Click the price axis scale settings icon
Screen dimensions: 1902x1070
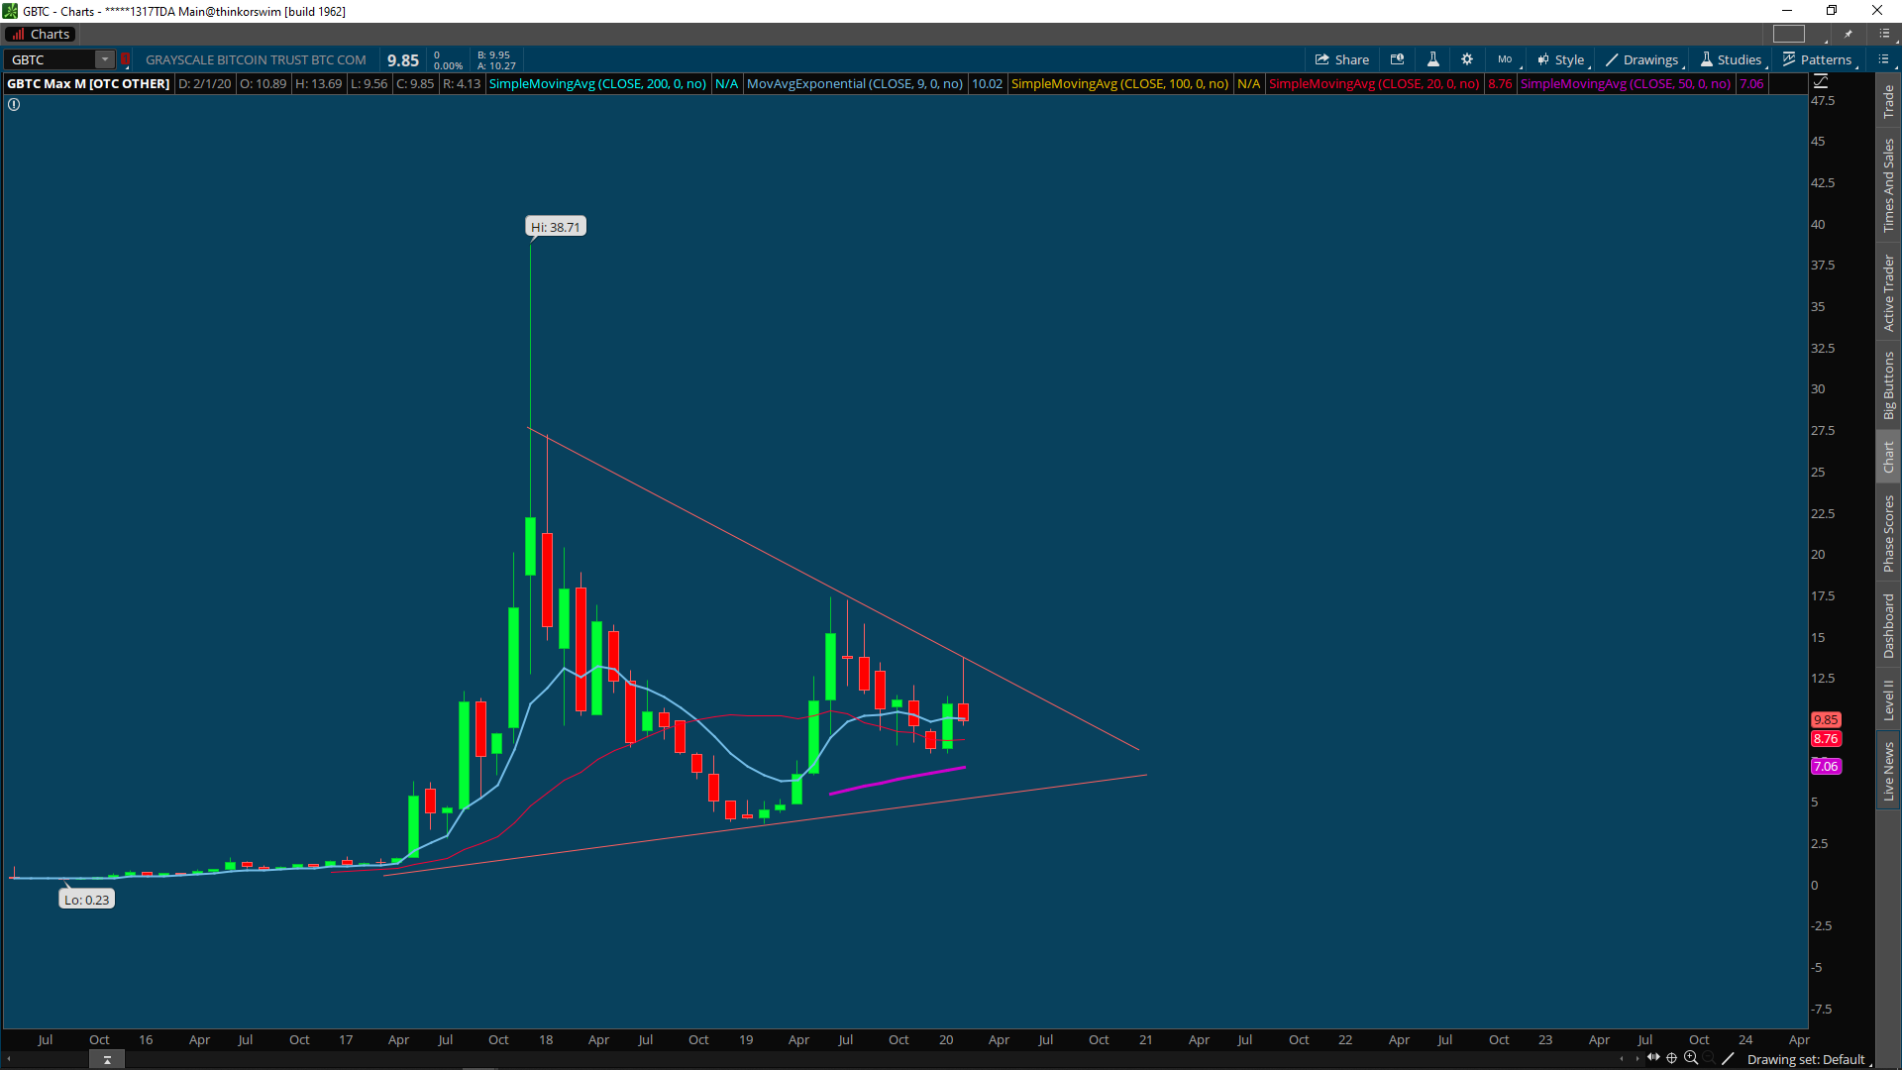(1821, 81)
